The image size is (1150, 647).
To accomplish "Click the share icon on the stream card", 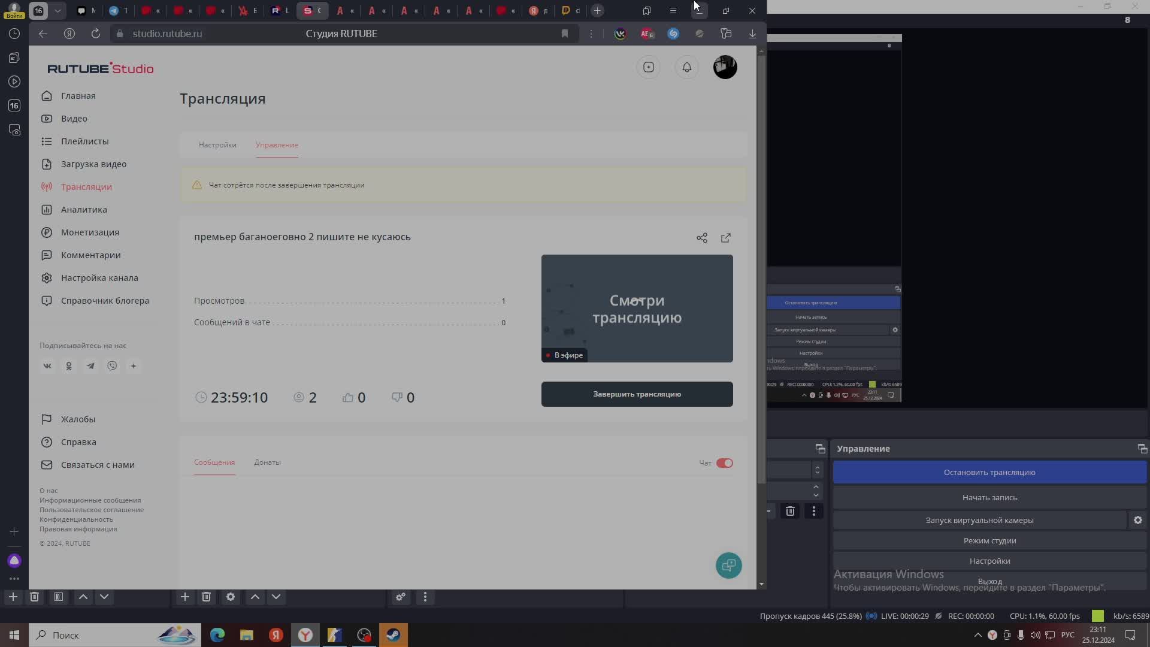I will [702, 238].
